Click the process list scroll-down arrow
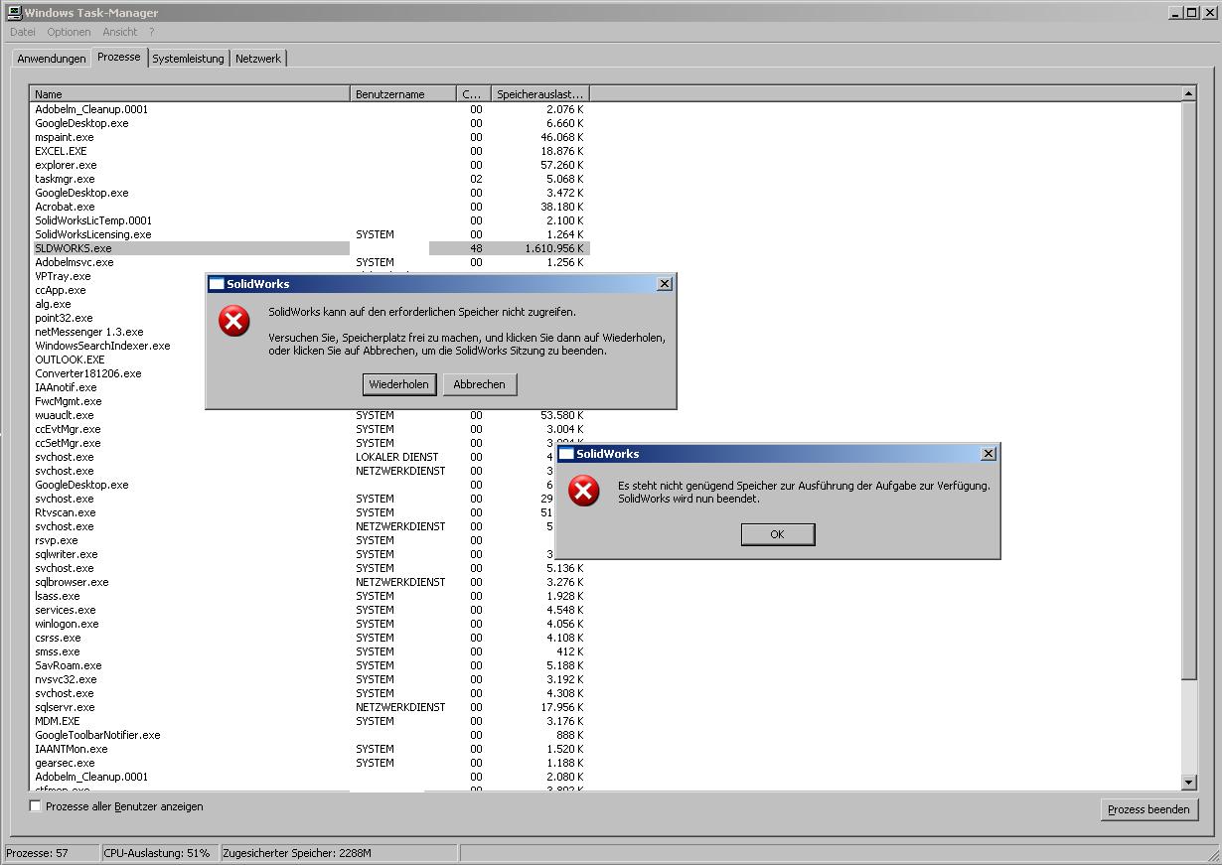The width and height of the screenshot is (1222, 865). (x=1188, y=783)
